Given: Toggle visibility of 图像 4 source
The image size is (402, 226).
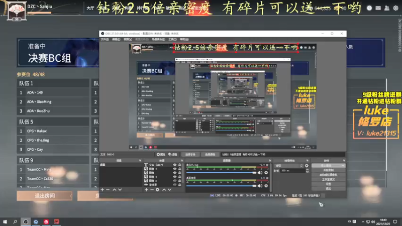Looking at the screenshot, I should tap(175, 177).
